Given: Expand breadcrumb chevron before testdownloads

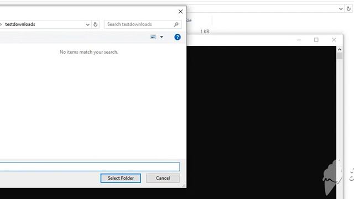Looking at the screenshot, I should point(1,24).
